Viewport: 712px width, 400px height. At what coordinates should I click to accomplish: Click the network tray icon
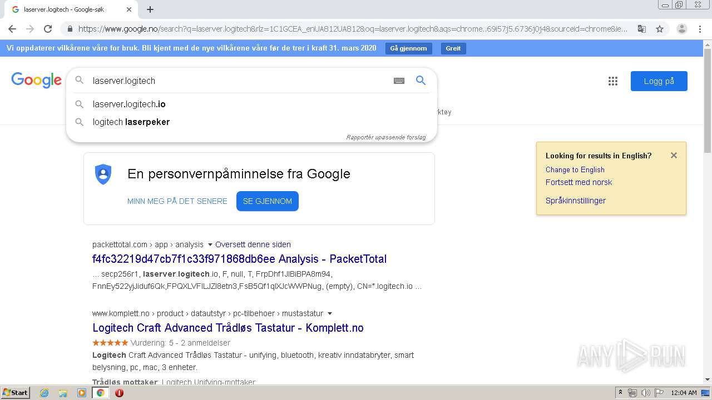pos(632,393)
